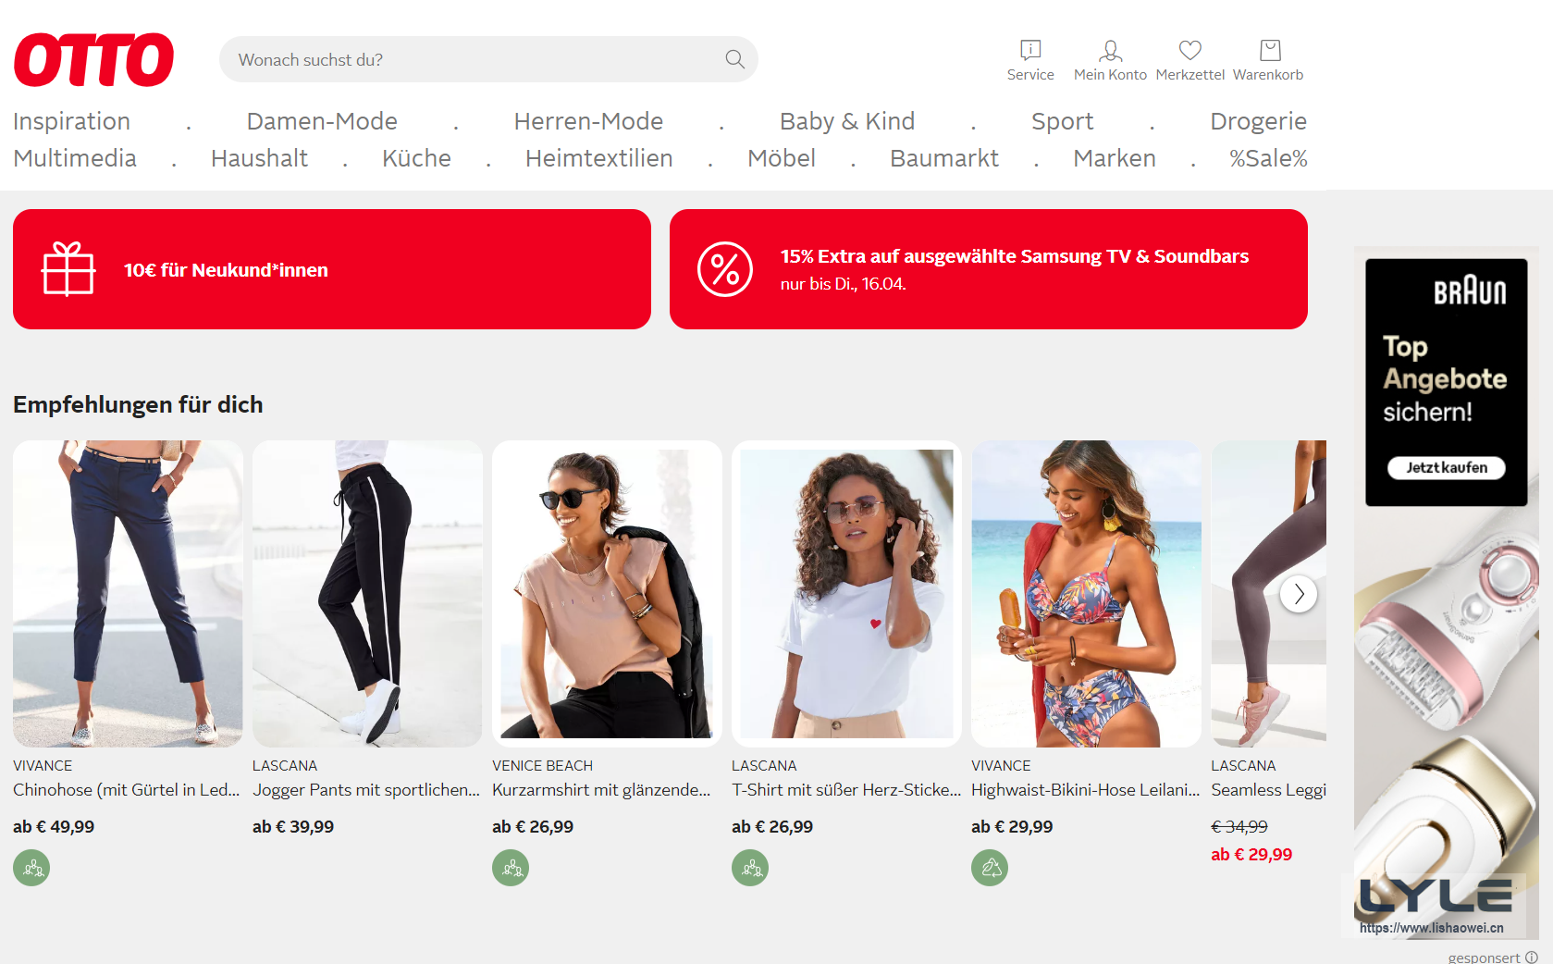The image size is (1553, 964).
Task: Click 'Jetzt kaufen' in Braun ad
Action: 1447,468
